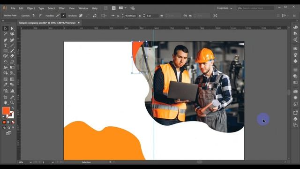This screenshot has width=300, height=169.
Task: Swap fill and stroke colors
Action: [x=13, y=108]
